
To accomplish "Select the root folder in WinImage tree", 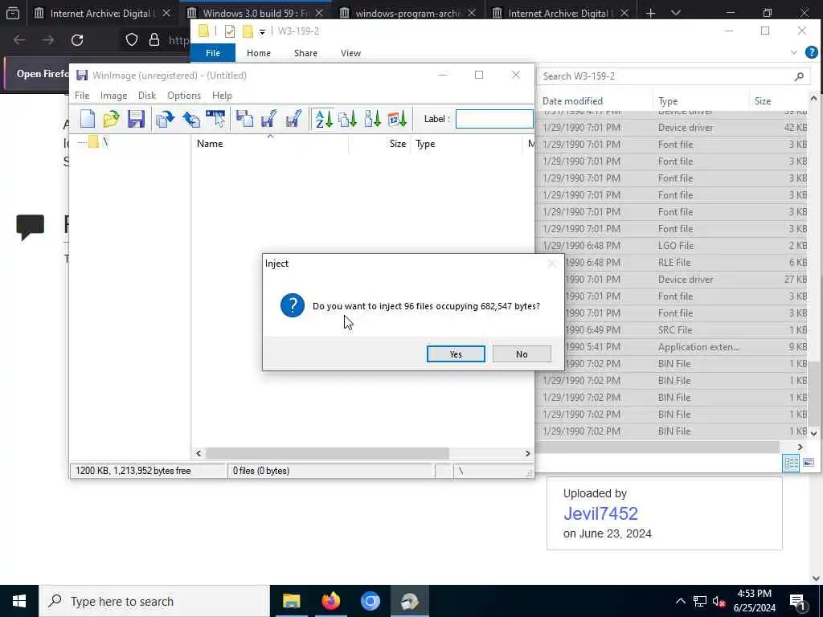I will coord(97,142).
